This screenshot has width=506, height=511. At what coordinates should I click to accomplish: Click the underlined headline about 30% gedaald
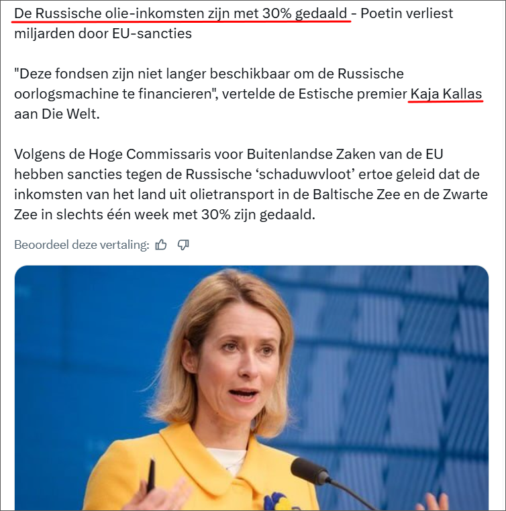pyautogui.click(x=181, y=13)
